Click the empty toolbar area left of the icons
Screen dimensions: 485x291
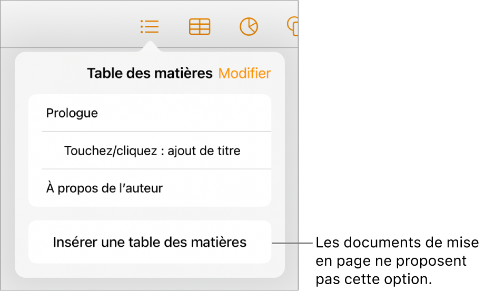tap(63, 25)
